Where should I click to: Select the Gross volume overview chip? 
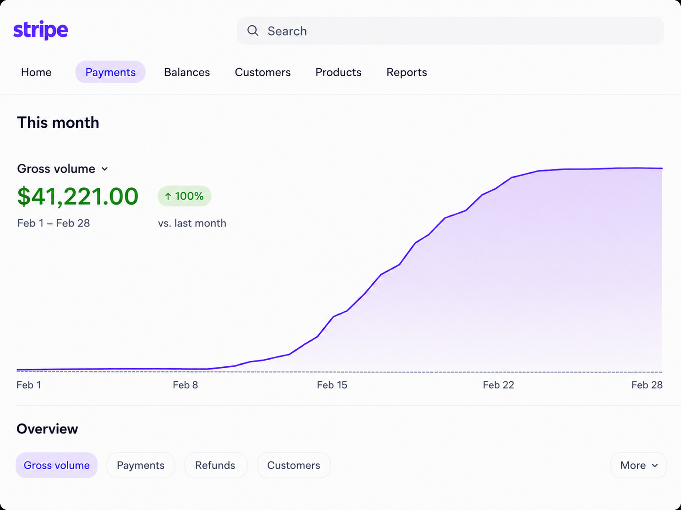(56, 465)
